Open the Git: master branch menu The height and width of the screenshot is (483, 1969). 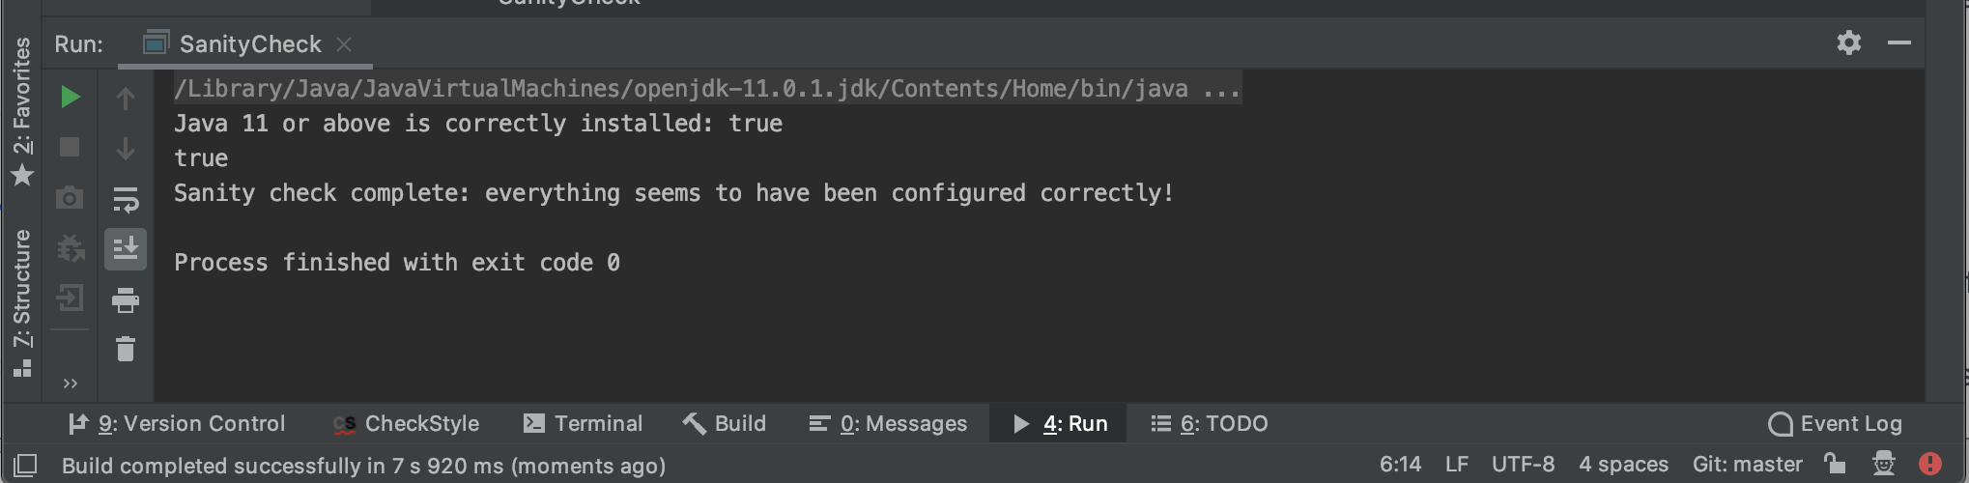tap(1747, 465)
